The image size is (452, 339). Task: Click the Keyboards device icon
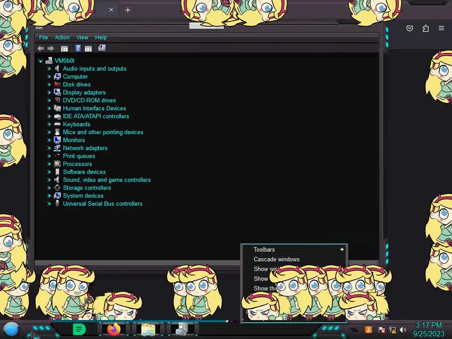coord(57,124)
